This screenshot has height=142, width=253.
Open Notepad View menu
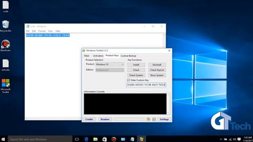(50, 31)
